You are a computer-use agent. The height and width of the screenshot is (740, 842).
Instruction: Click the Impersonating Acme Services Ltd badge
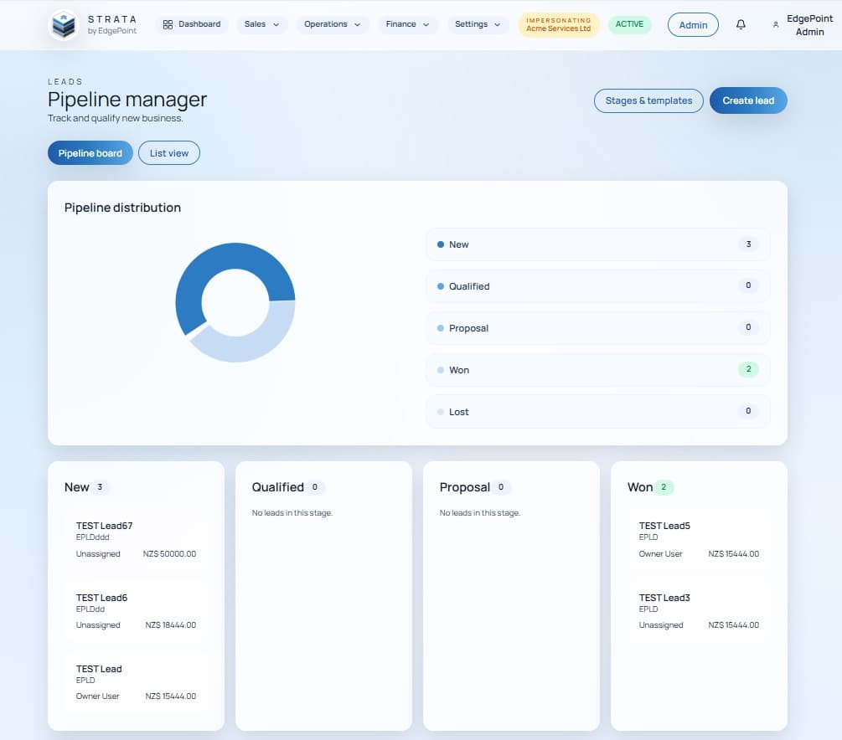coord(559,24)
